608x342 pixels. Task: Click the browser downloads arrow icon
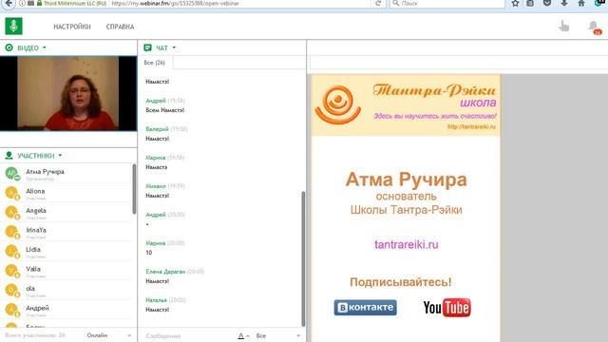[x=564, y=4]
